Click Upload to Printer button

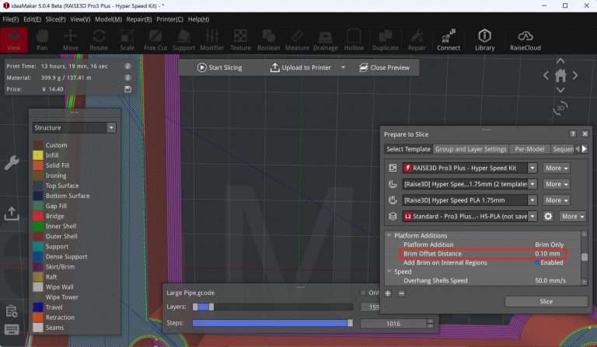click(x=300, y=68)
